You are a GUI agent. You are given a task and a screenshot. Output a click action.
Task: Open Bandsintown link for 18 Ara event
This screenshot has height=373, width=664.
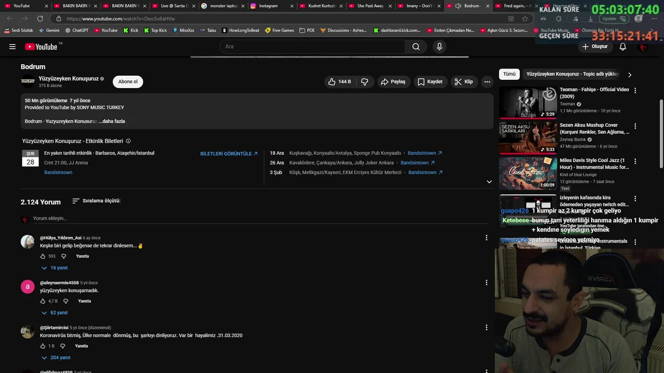pos(425,153)
